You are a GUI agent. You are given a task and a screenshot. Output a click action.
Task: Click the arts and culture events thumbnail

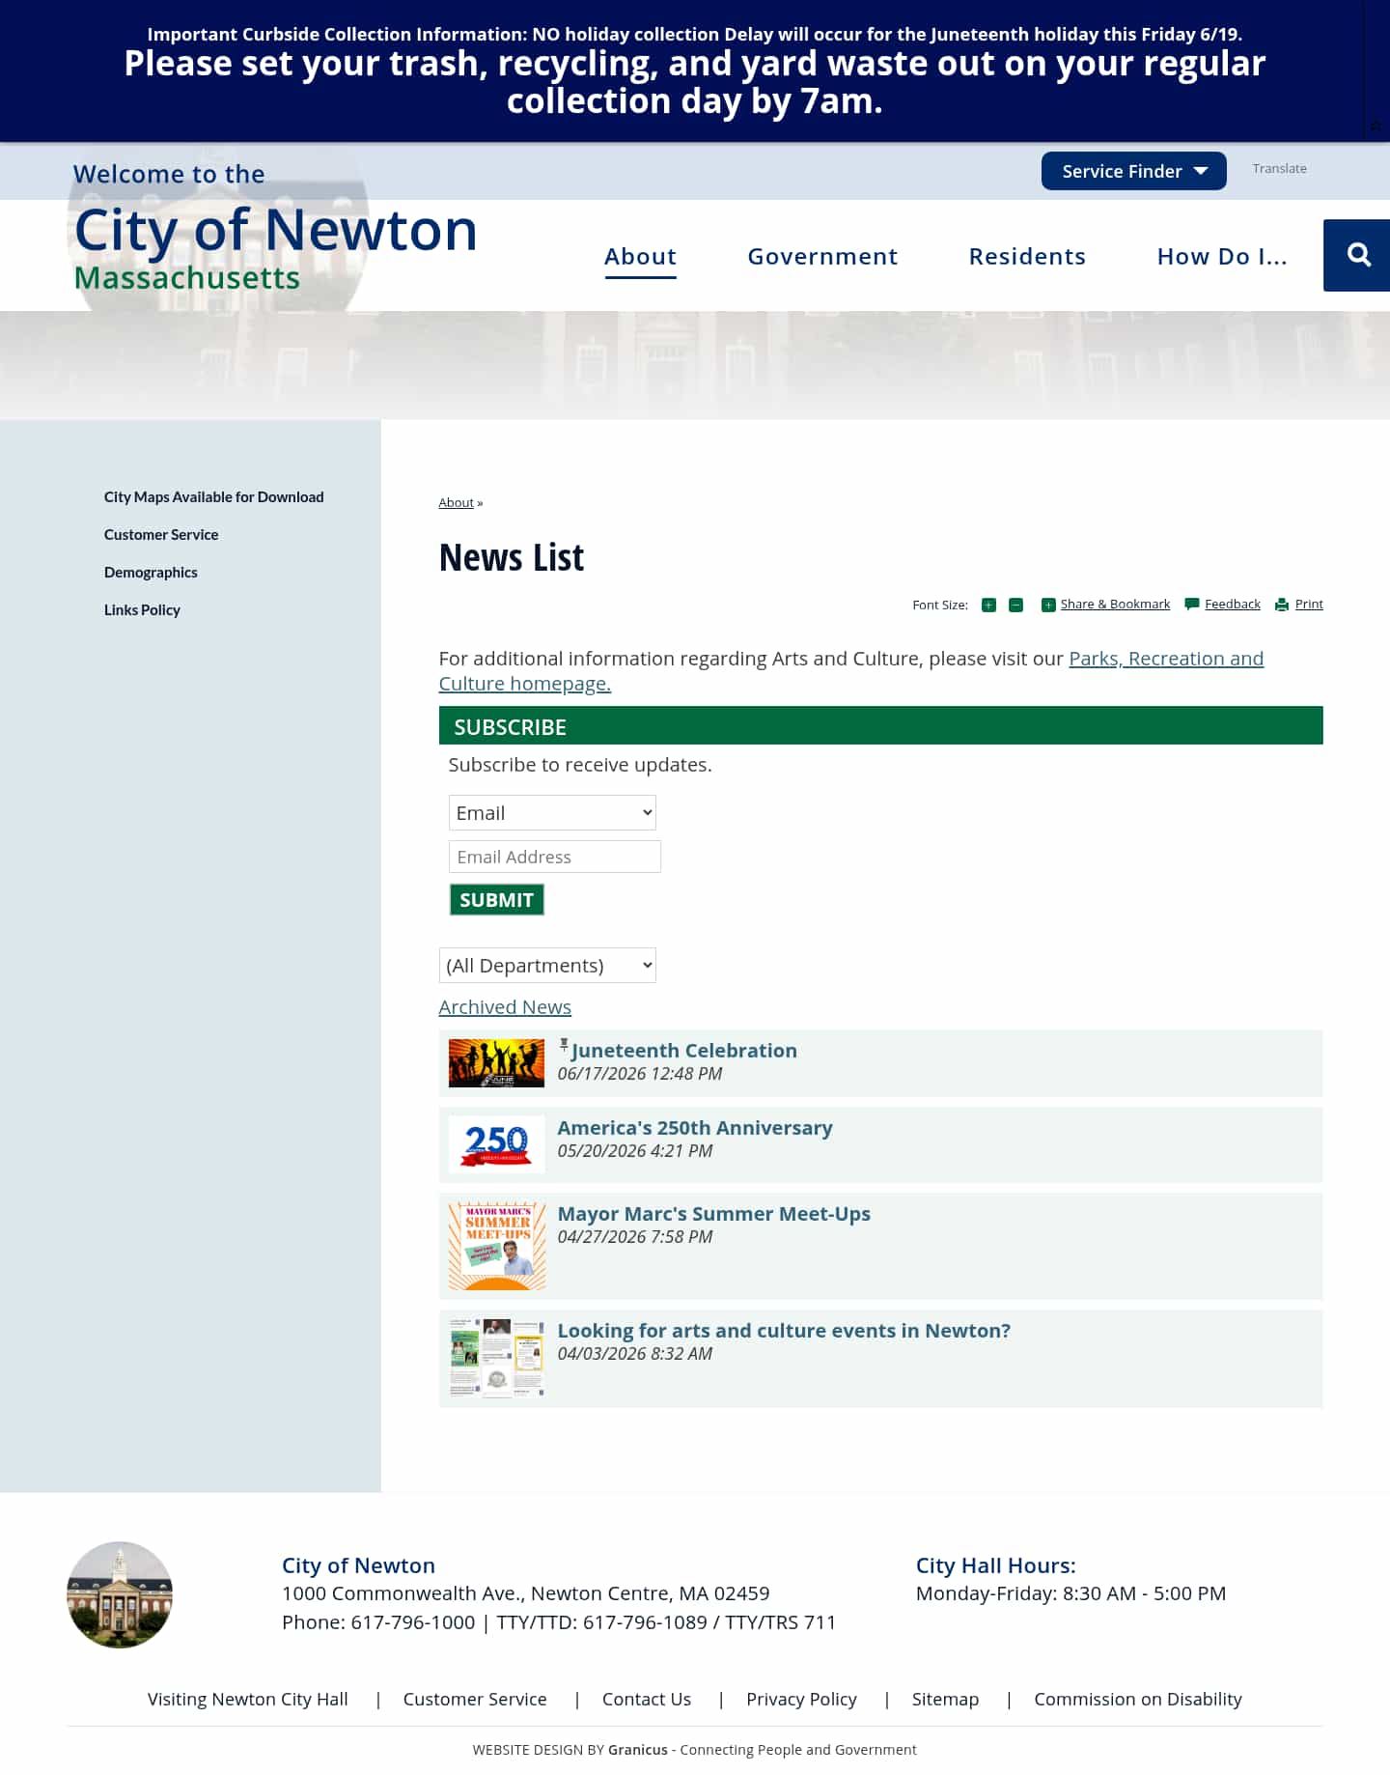pos(497,1358)
